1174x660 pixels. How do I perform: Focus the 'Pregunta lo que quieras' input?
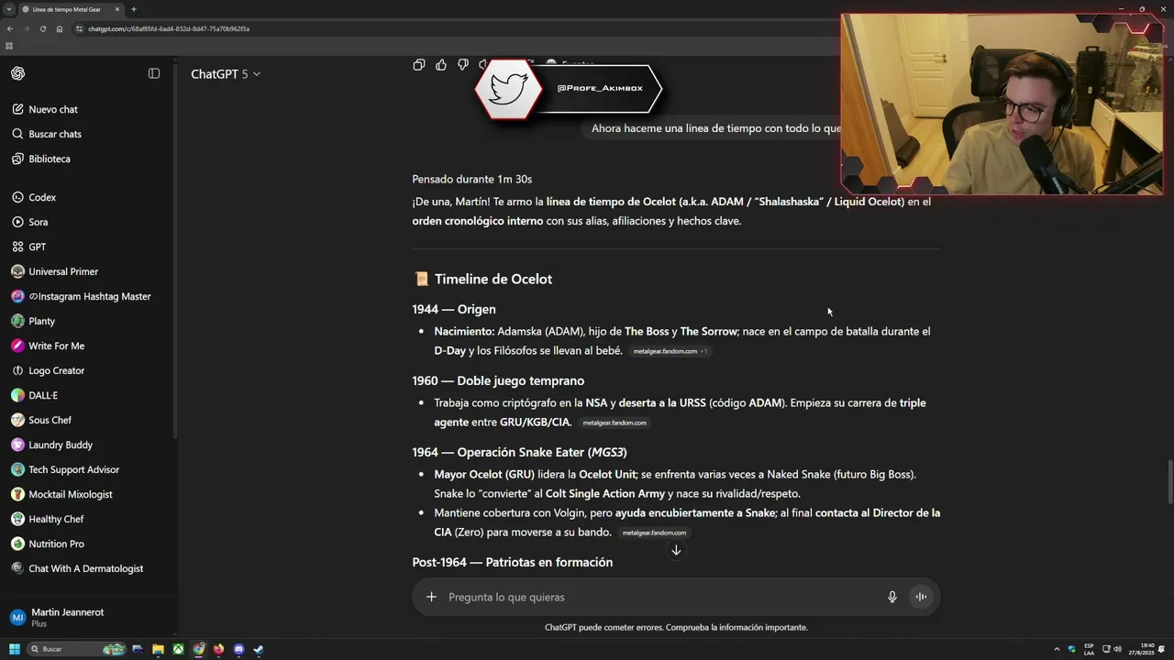pyautogui.click(x=660, y=597)
